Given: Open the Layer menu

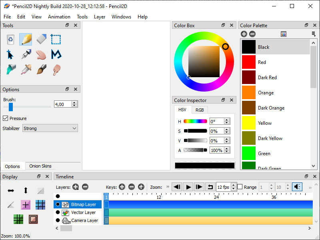Looking at the screenshot, I should click(100, 17).
